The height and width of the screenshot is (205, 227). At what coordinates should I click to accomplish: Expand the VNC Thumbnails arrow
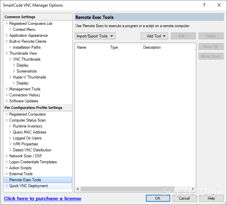tap(10, 59)
